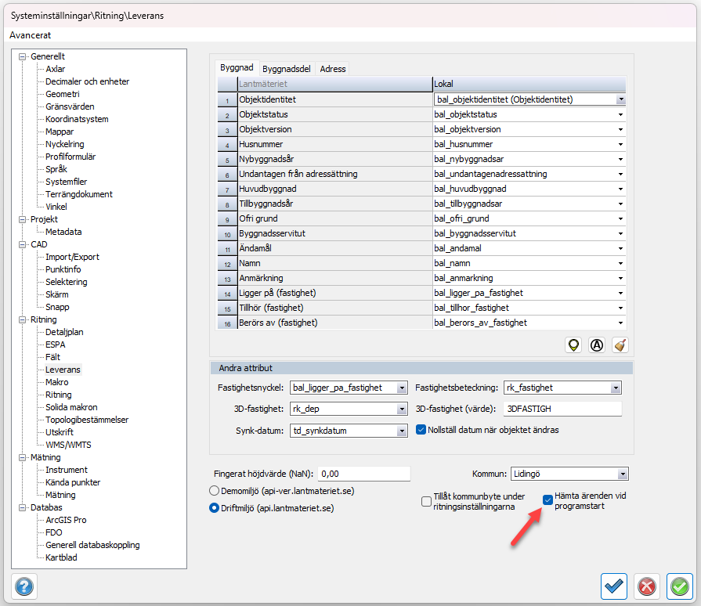
Task: Disable Hämta ärenden vid programstart checkbox
Action: pos(548,500)
